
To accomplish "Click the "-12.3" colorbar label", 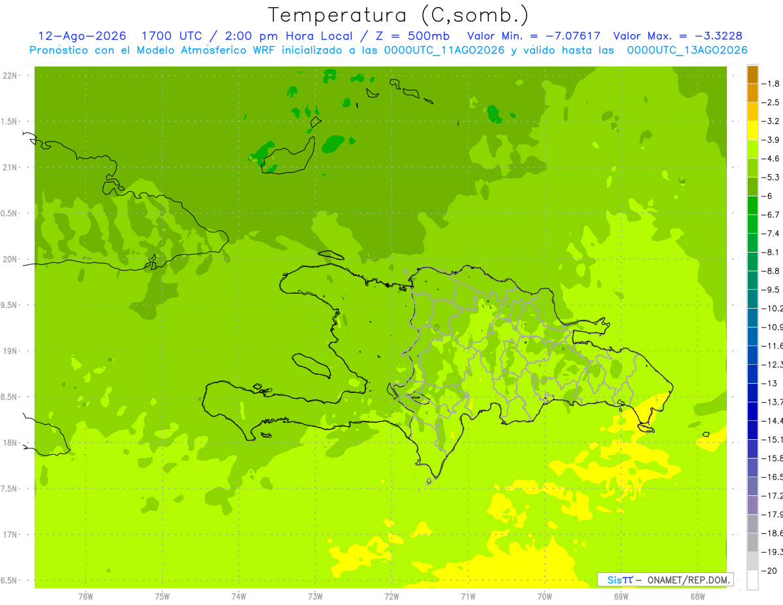I will pyautogui.click(x=773, y=365).
